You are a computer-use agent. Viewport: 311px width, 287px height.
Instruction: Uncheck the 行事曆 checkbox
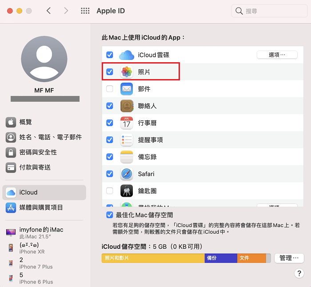pos(110,123)
